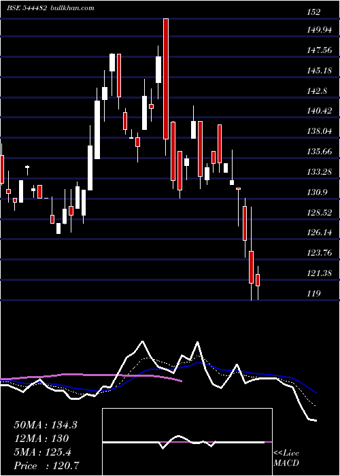Screen dimensions: 340x476
Task: Select the 135.66 price axis label
Action: 320,152
